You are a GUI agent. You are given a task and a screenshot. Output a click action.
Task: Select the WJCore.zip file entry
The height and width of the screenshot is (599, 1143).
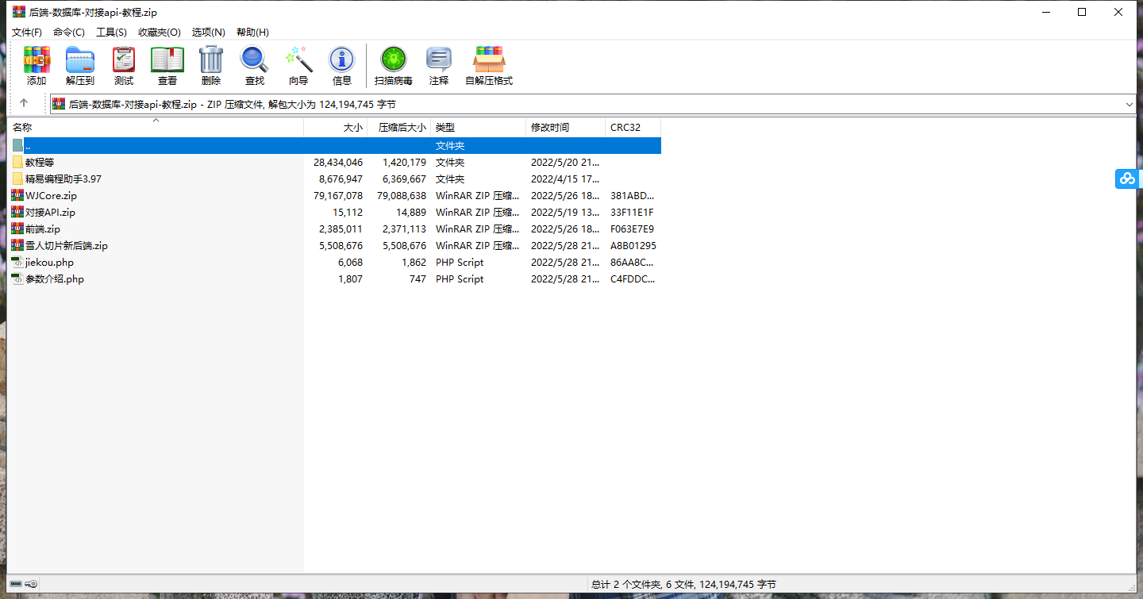click(51, 196)
